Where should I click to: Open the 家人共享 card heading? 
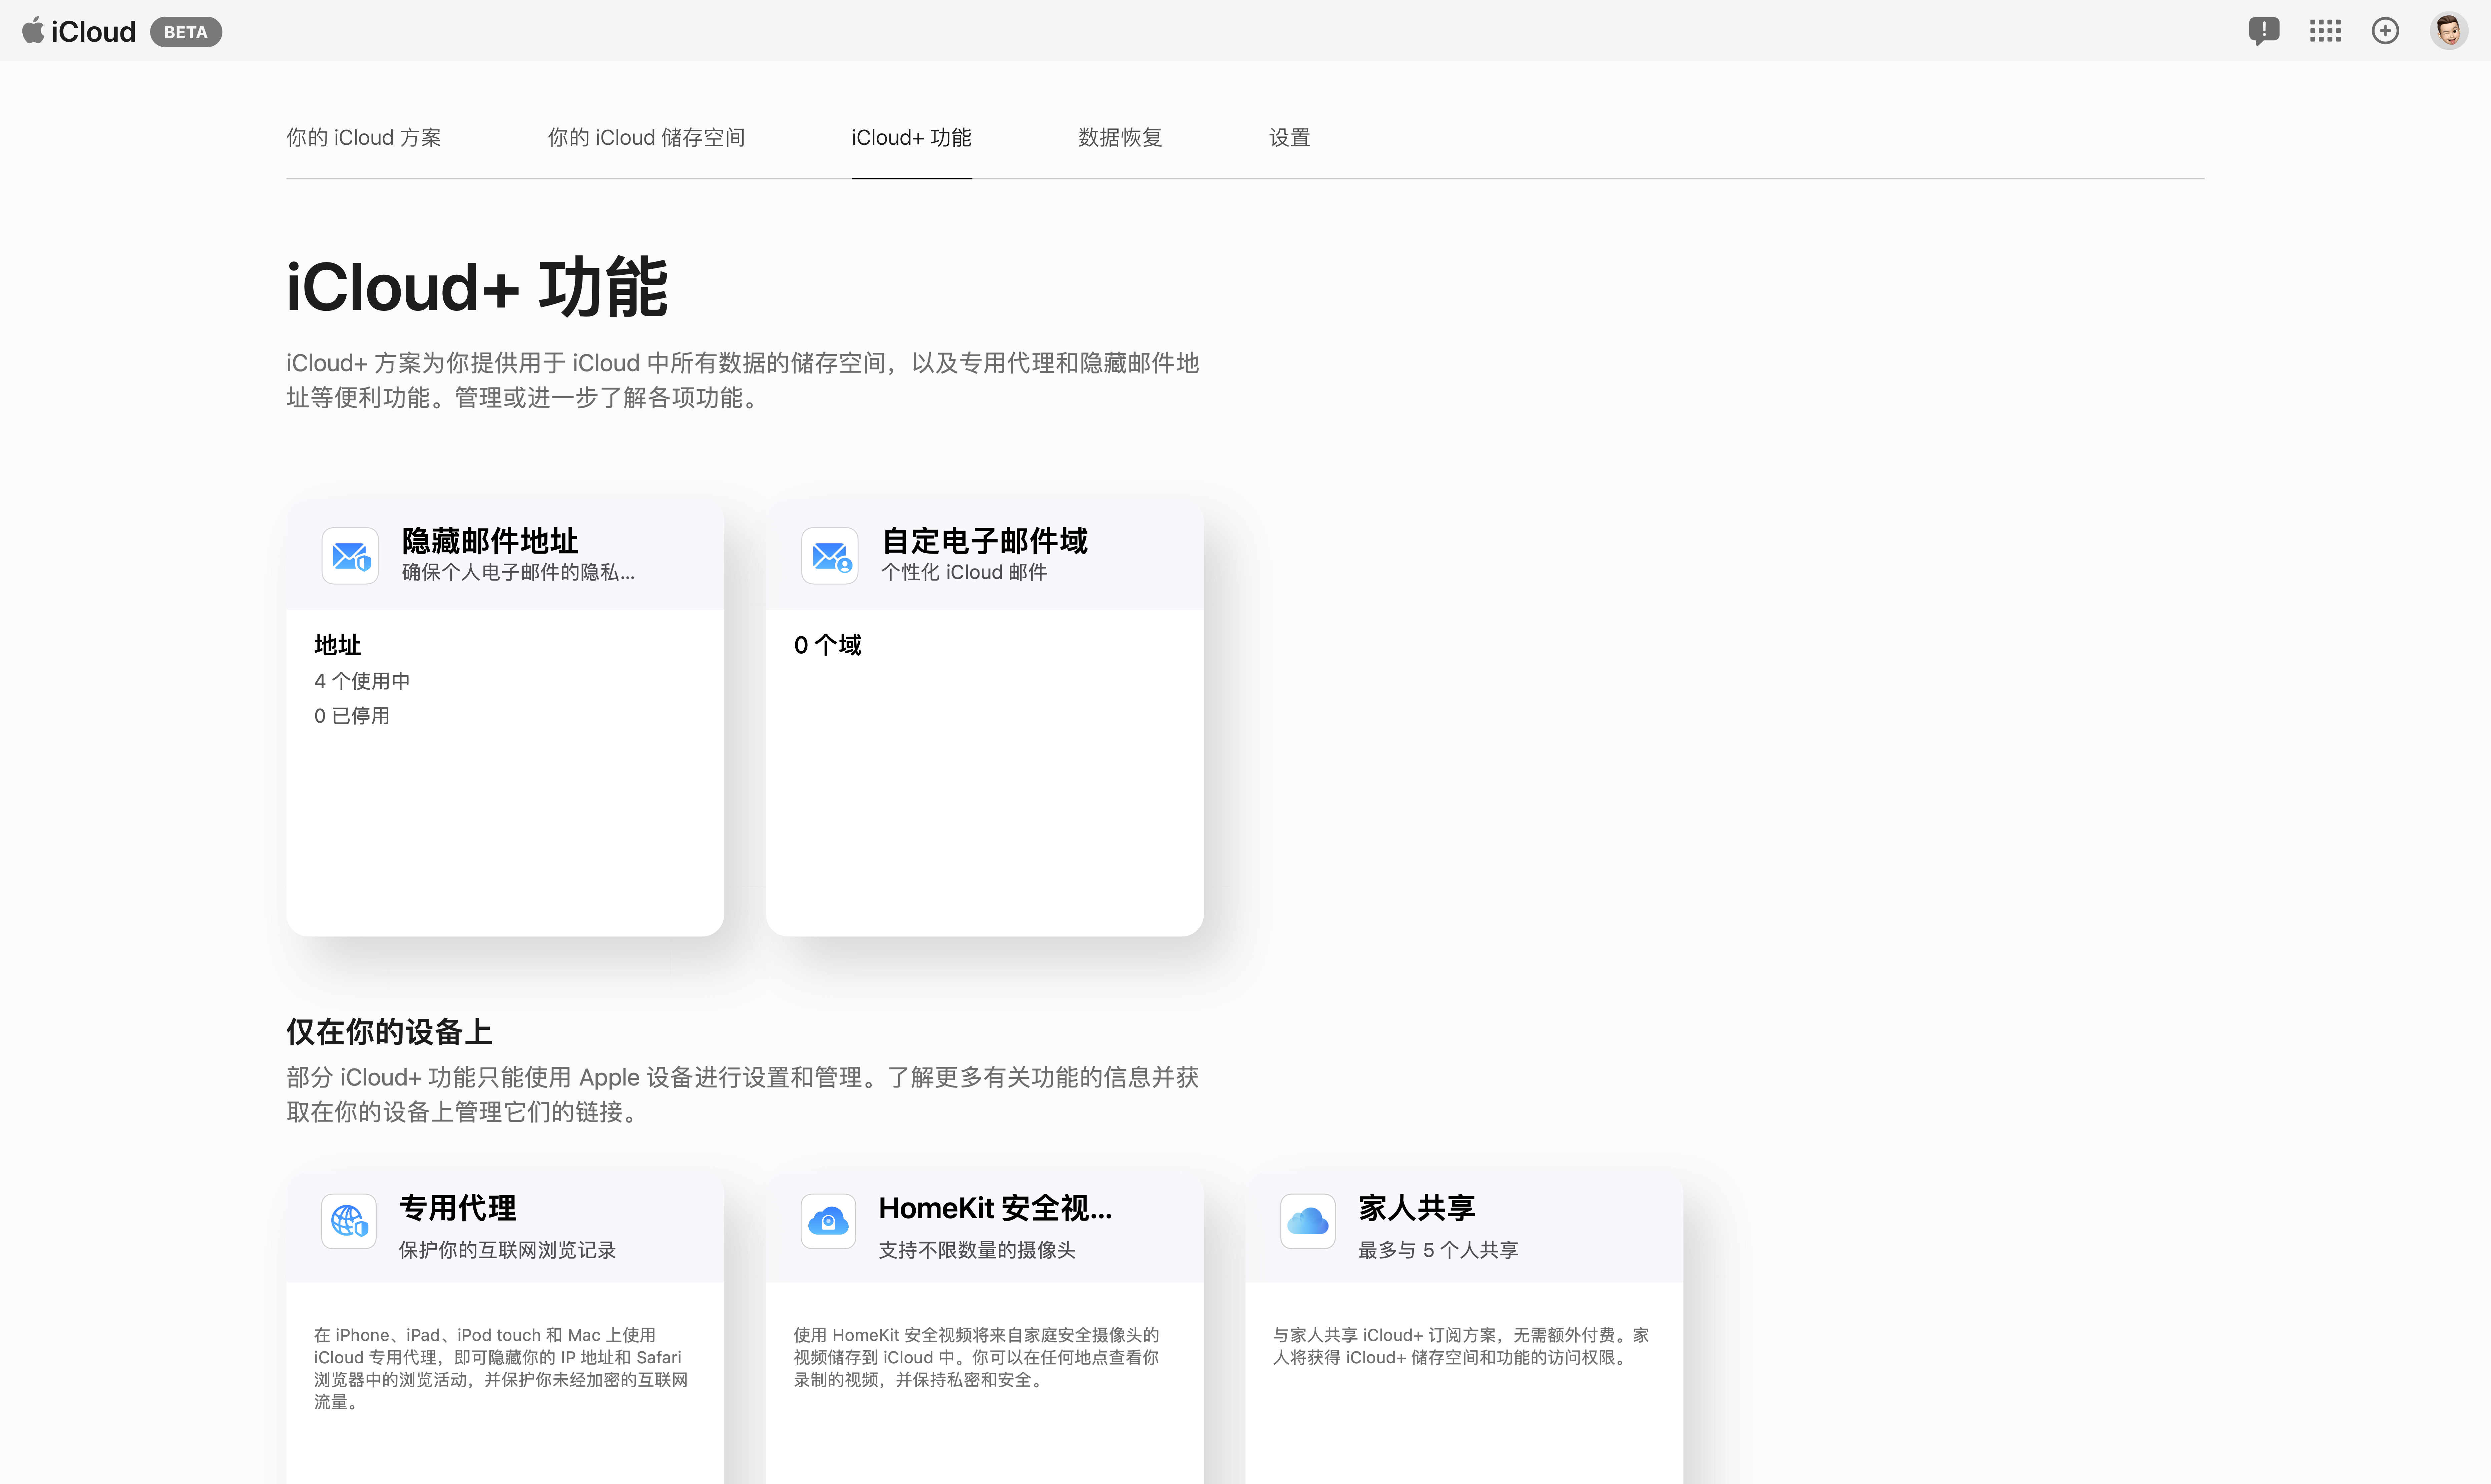1416,1208
